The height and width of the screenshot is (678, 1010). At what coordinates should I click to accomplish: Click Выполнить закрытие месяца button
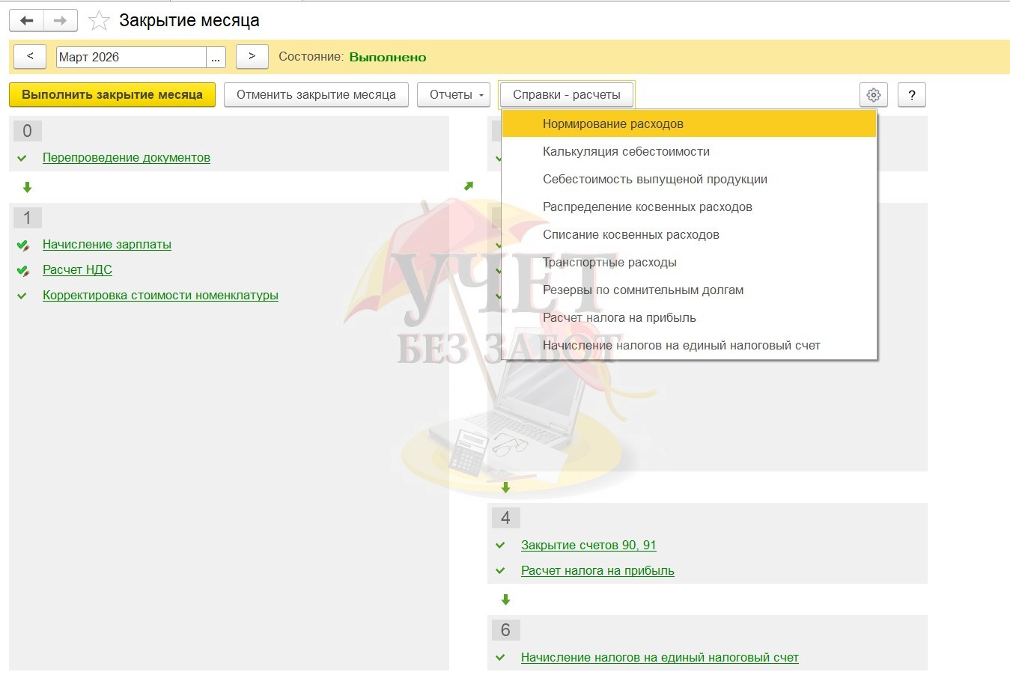pyautogui.click(x=112, y=95)
